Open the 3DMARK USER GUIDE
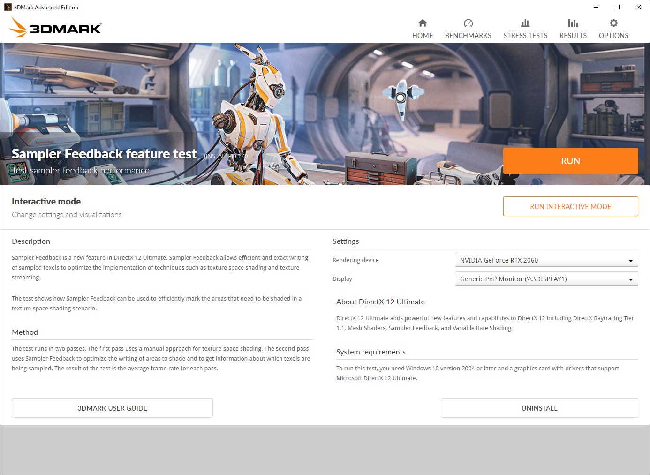650x475 pixels. coord(112,408)
